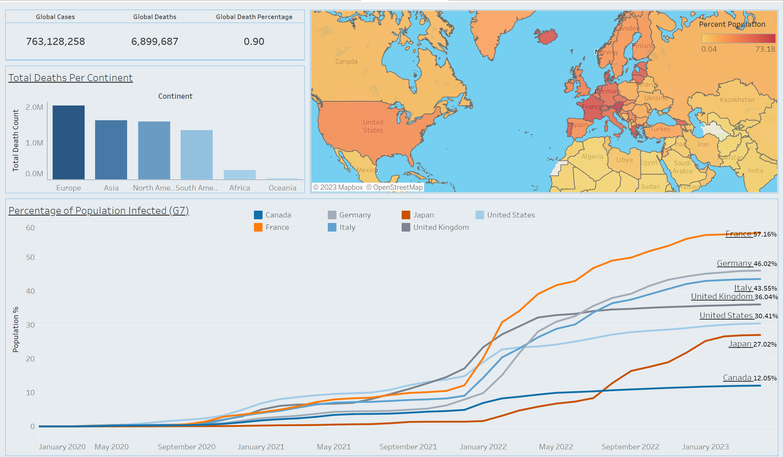Click the Global Deaths value 6,899,687

[x=155, y=41]
